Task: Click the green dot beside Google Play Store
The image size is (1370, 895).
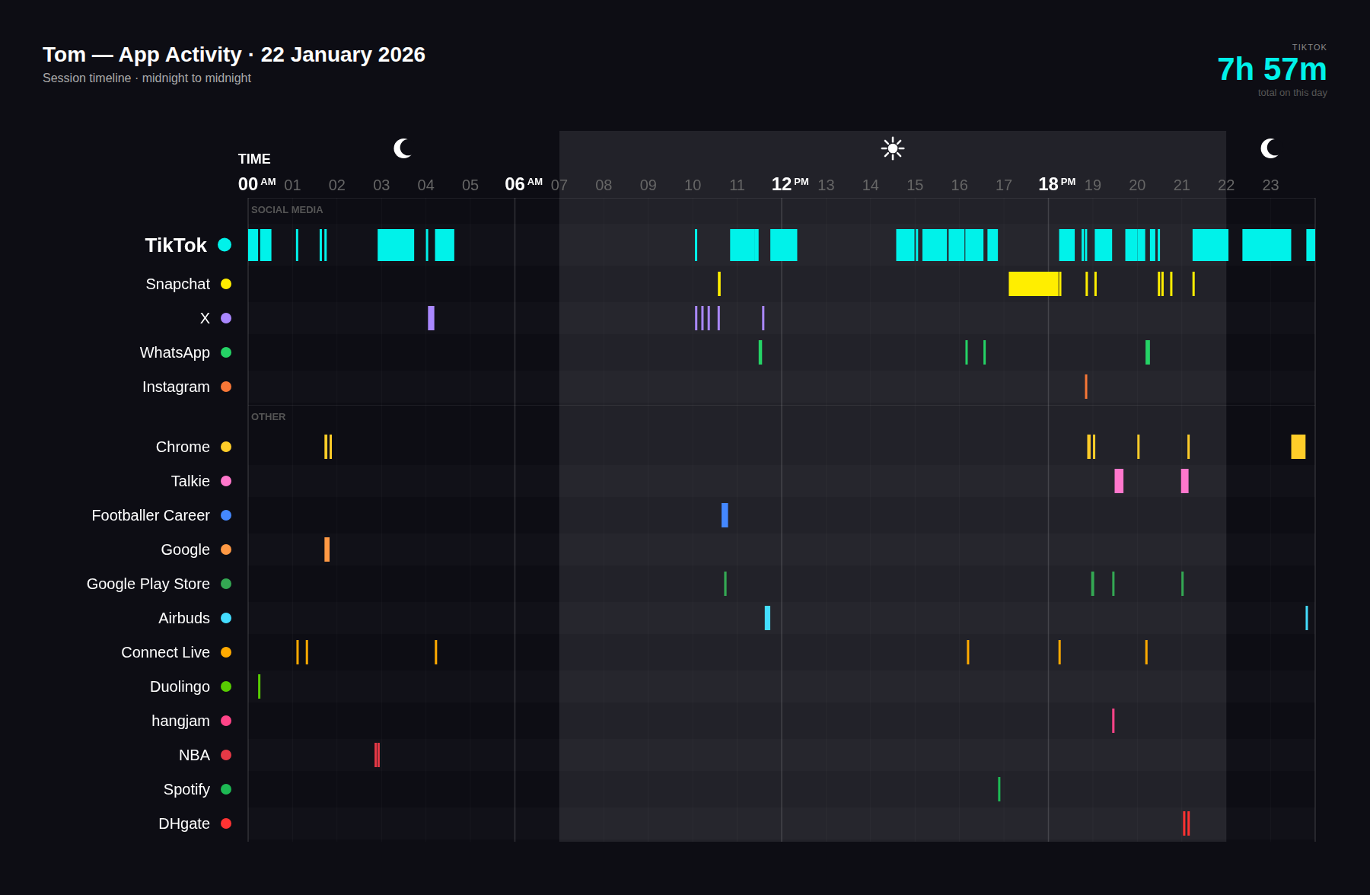Action: [x=226, y=584]
